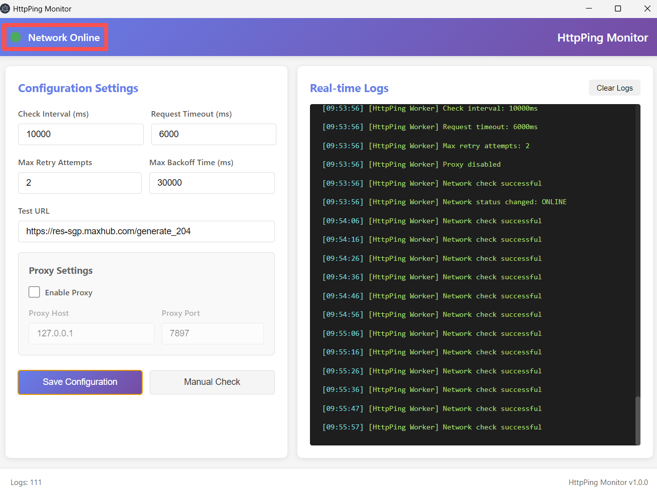
Task: Click the Proxy Port input field
Action: [212, 333]
